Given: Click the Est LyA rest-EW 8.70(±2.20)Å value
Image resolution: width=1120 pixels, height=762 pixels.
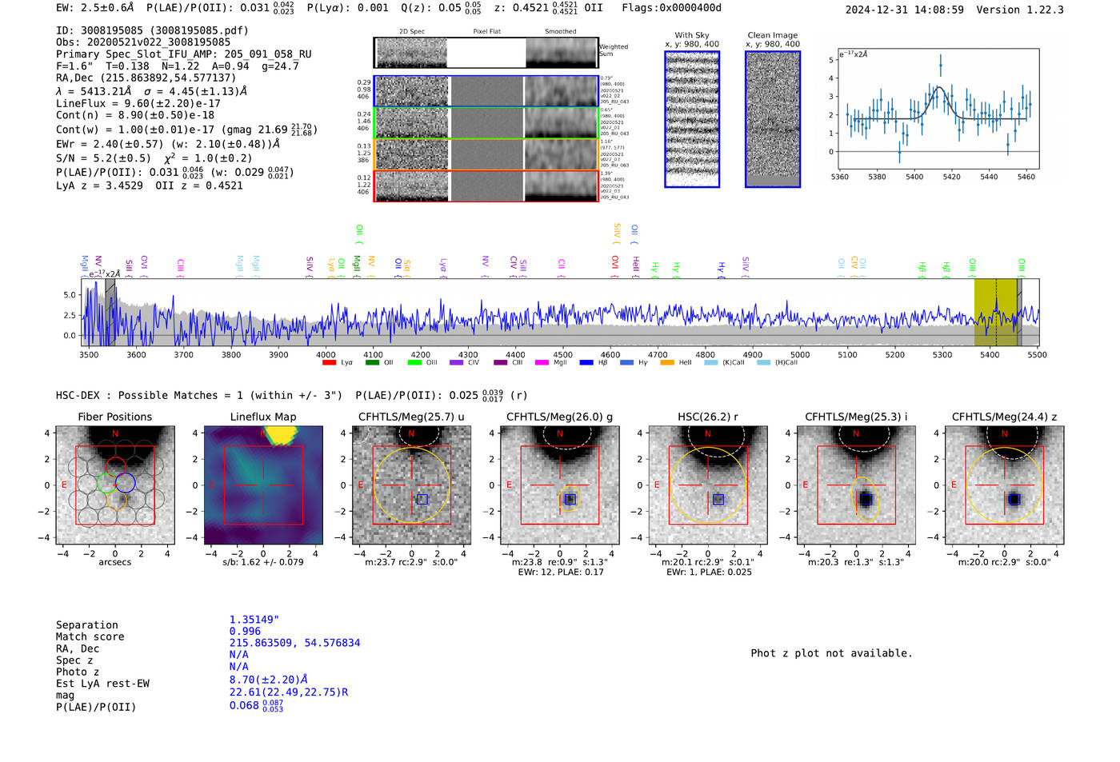Looking at the screenshot, I should coord(269,680).
